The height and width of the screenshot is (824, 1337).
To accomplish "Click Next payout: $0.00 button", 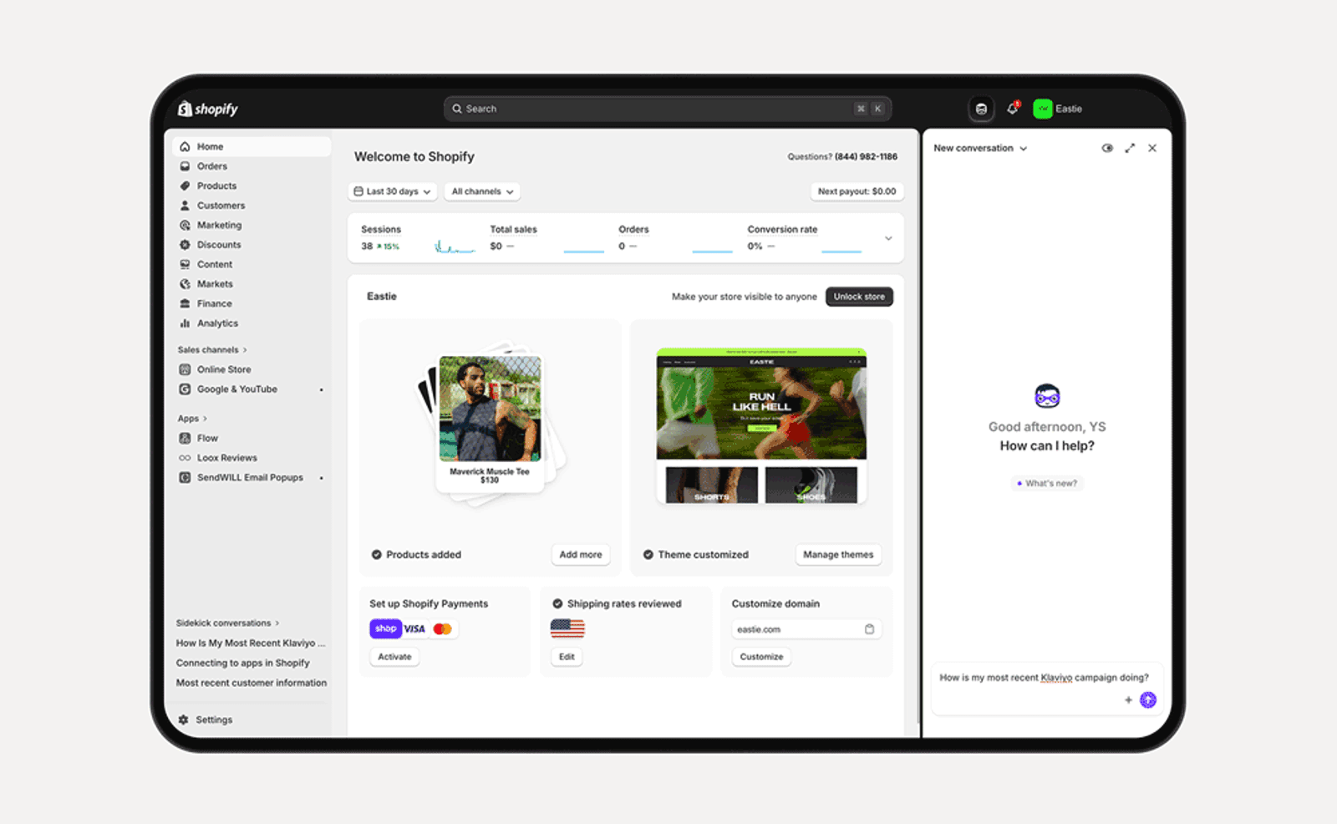I will (857, 191).
